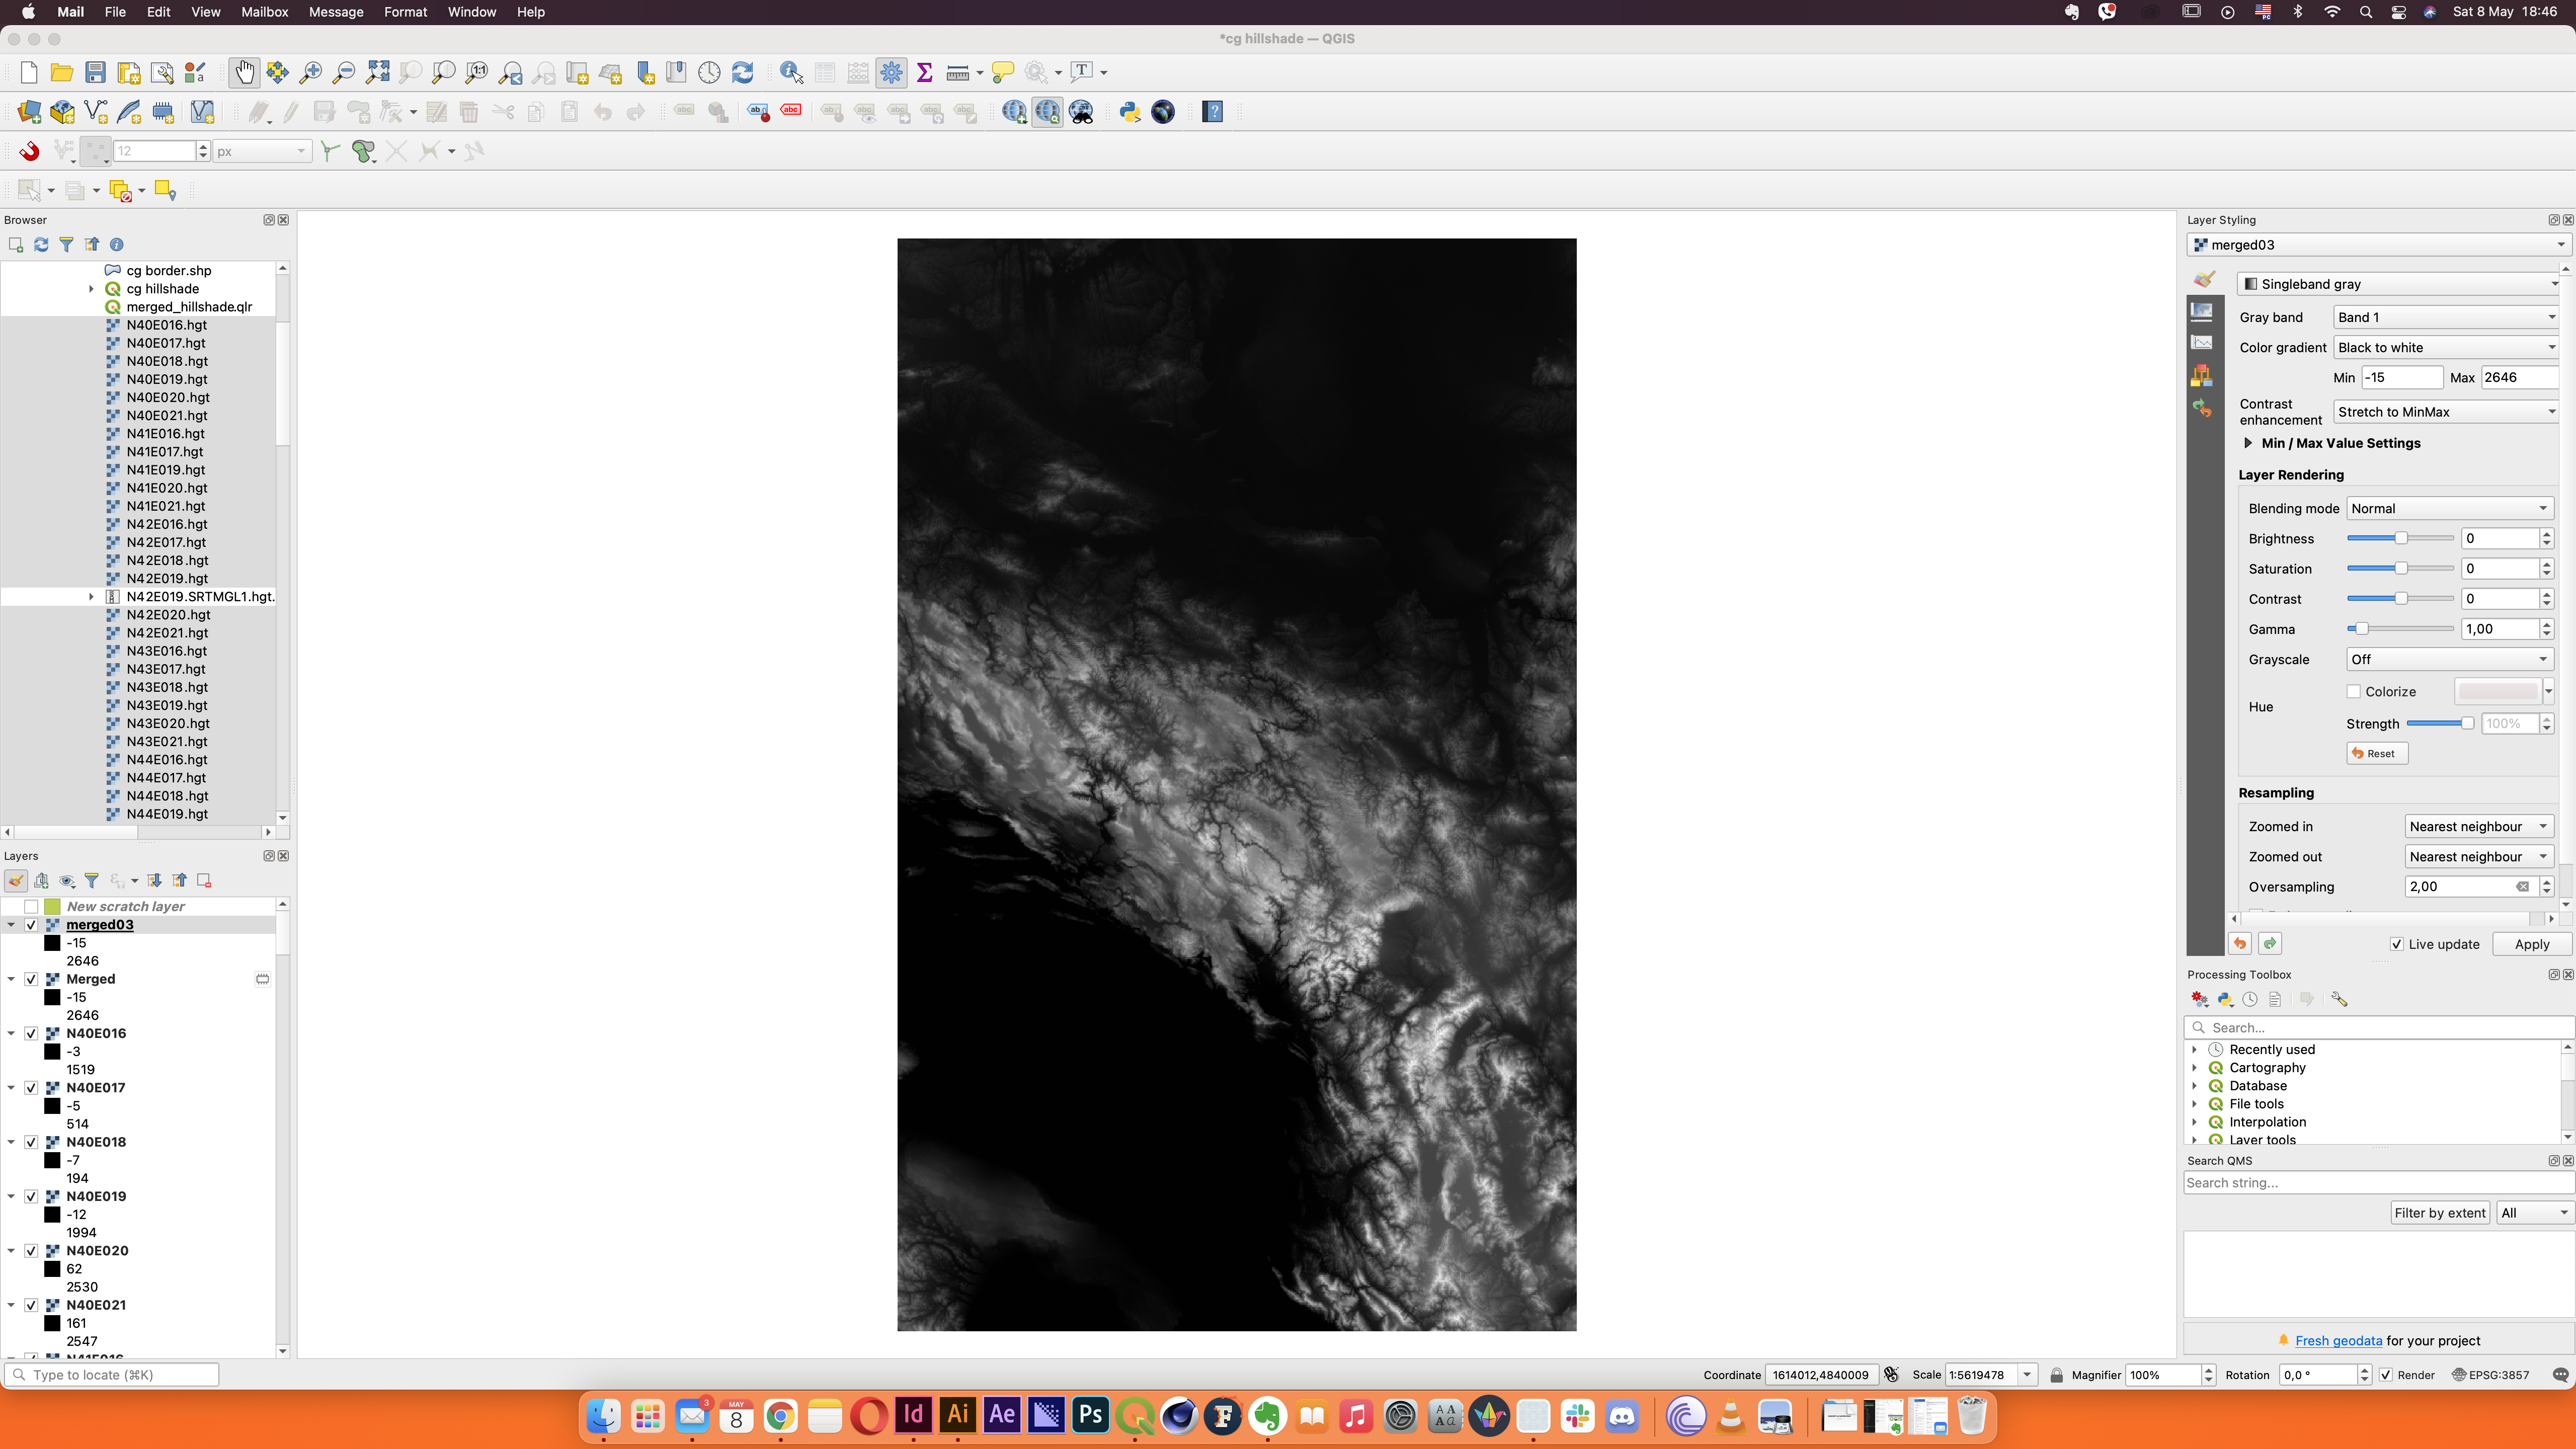The width and height of the screenshot is (2576, 1449).
Task: Expand the Min / Max Value Settings section
Action: (2248, 443)
